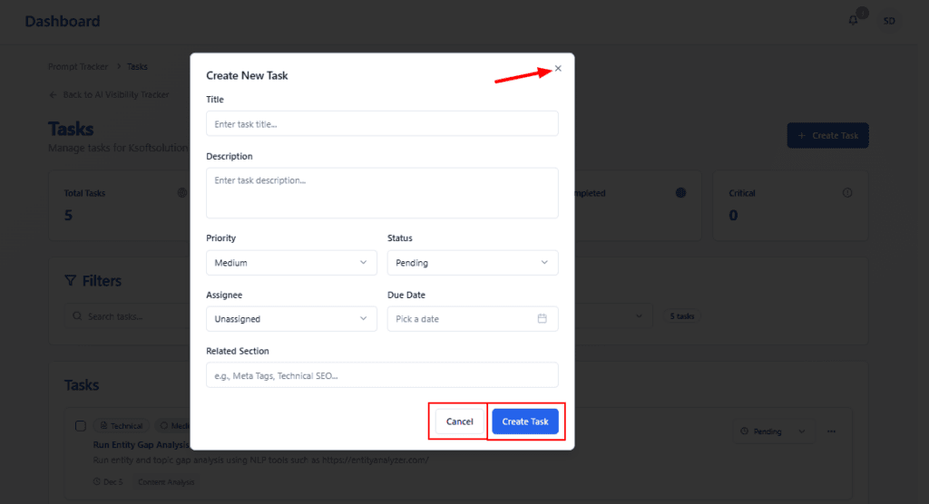The width and height of the screenshot is (929, 504).
Task: Click the Filters funnel icon
Action: click(71, 281)
